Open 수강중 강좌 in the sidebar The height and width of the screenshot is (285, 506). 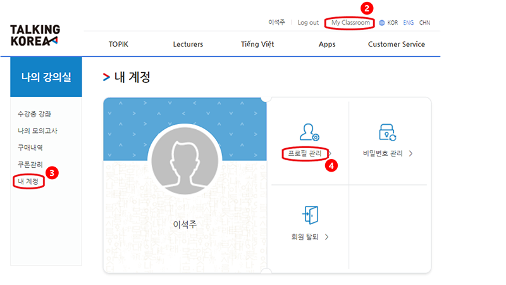pyautogui.click(x=34, y=114)
